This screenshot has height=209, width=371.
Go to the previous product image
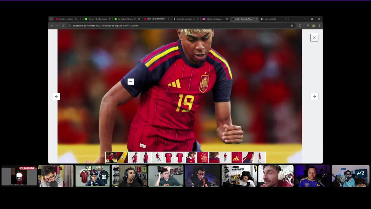pyautogui.click(x=57, y=97)
